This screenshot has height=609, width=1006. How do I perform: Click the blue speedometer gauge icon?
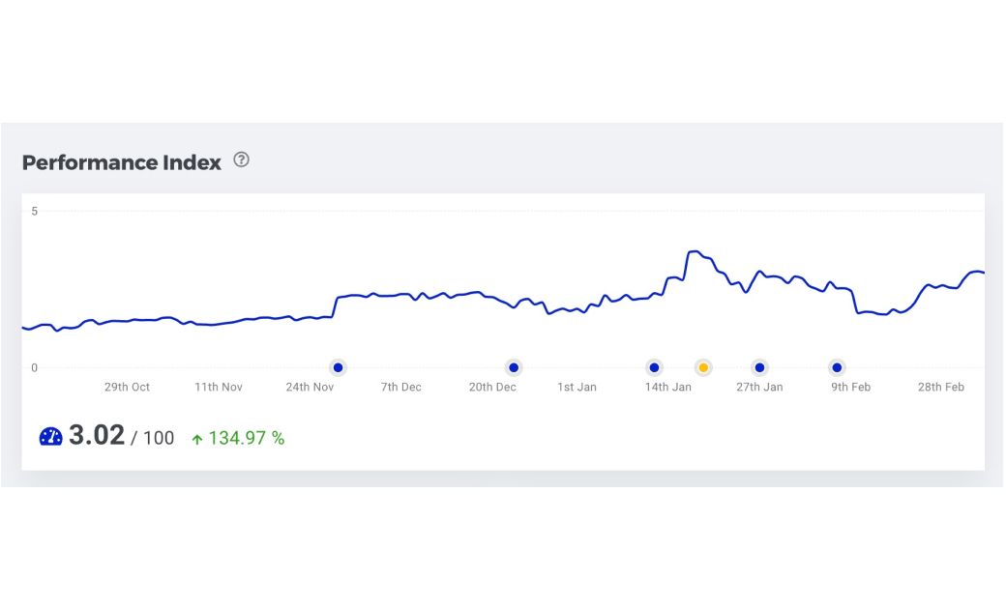tap(50, 437)
